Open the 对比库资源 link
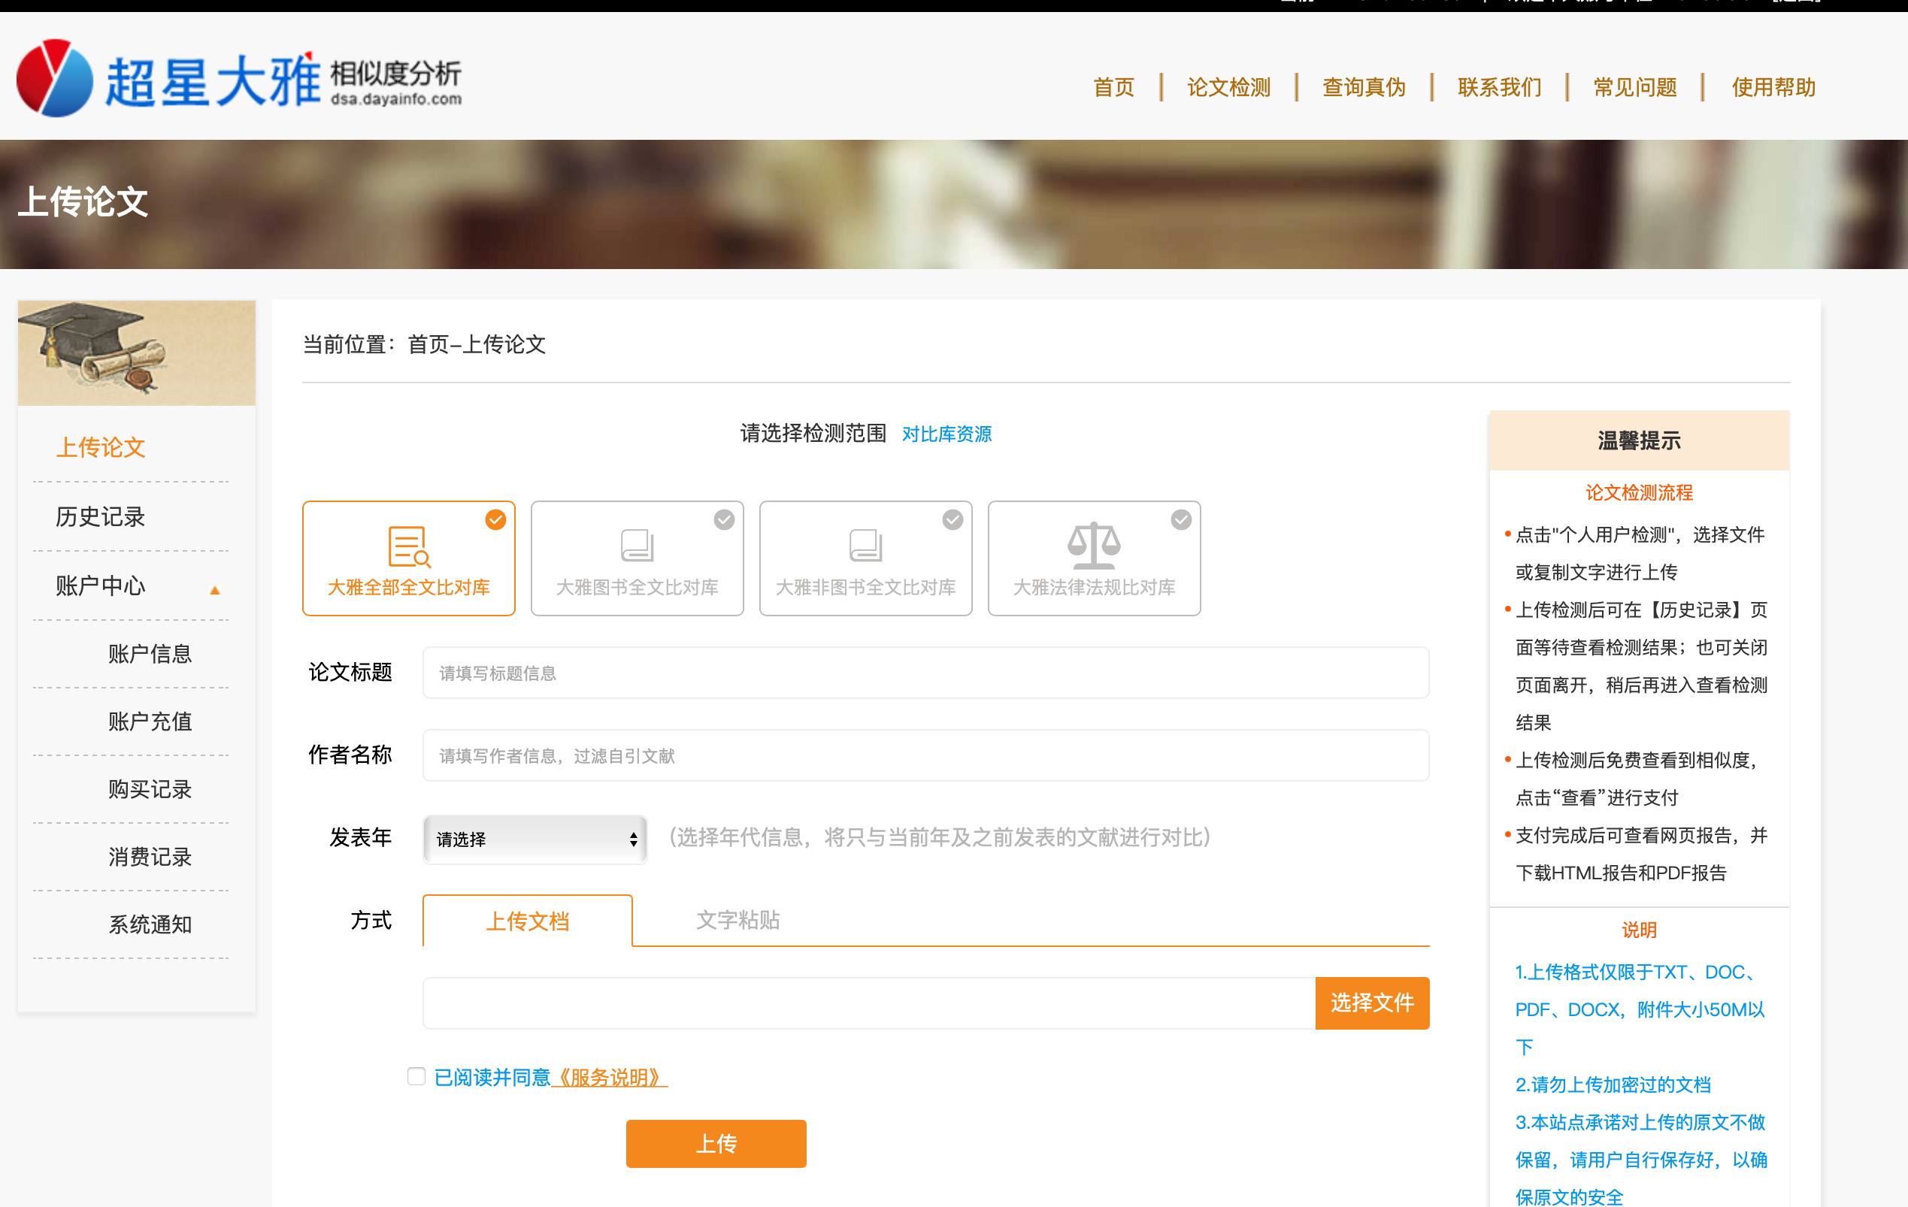1908x1207 pixels. click(x=946, y=434)
